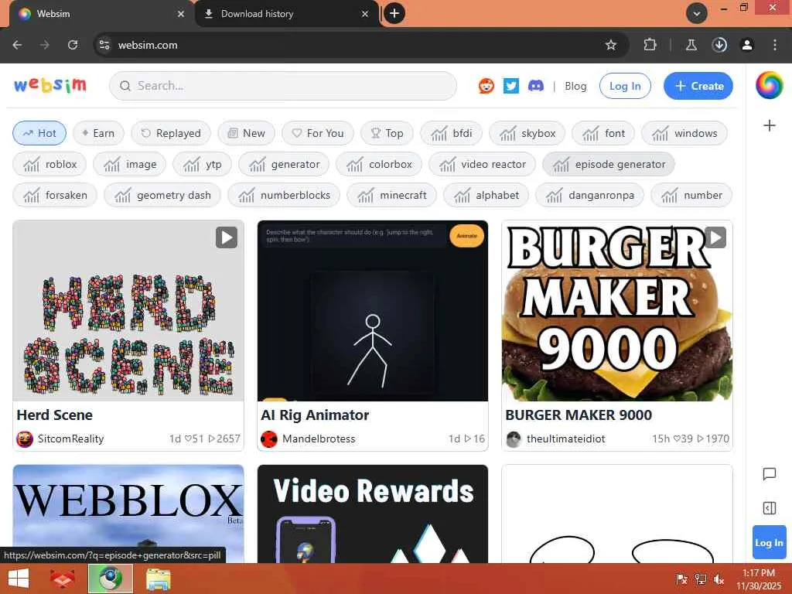This screenshot has height=594, width=792.
Task: Expand the tab search dropdown arrow
Action: coord(697,13)
